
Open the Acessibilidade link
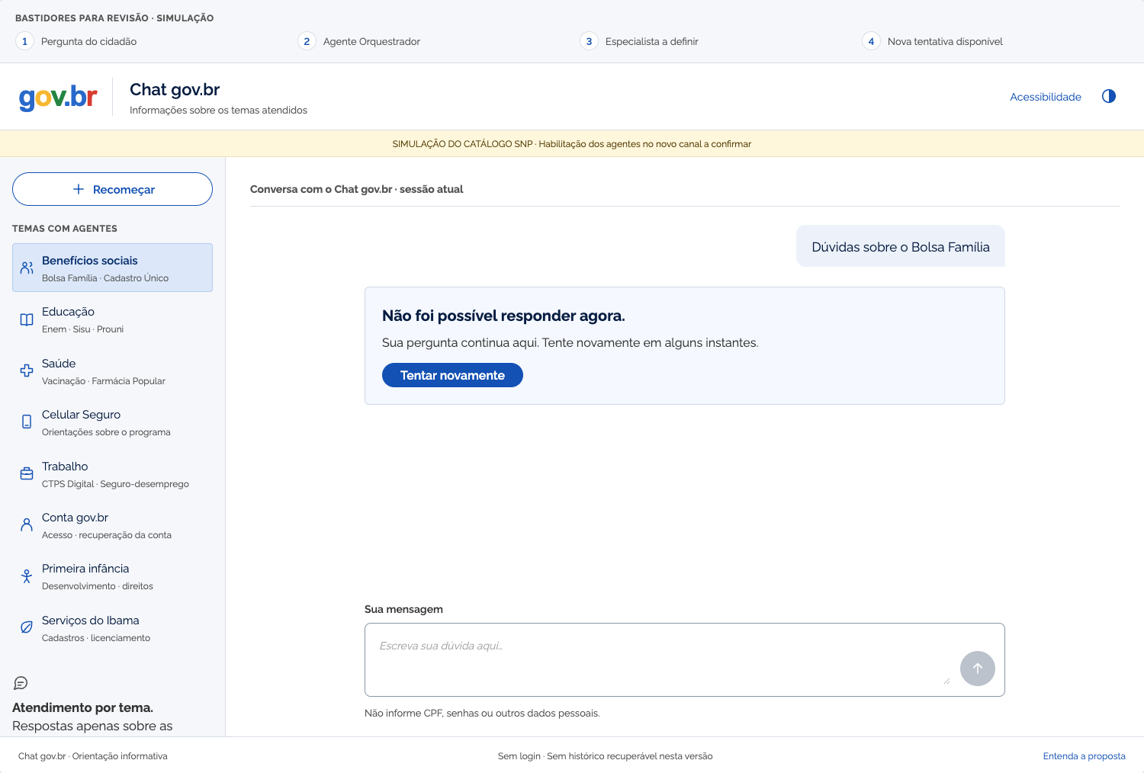[x=1046, y=97]
